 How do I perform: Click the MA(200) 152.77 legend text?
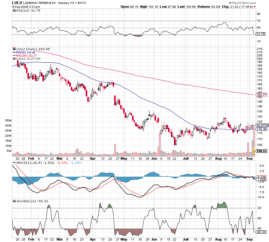pyautogui.click(x=26, y=56)
